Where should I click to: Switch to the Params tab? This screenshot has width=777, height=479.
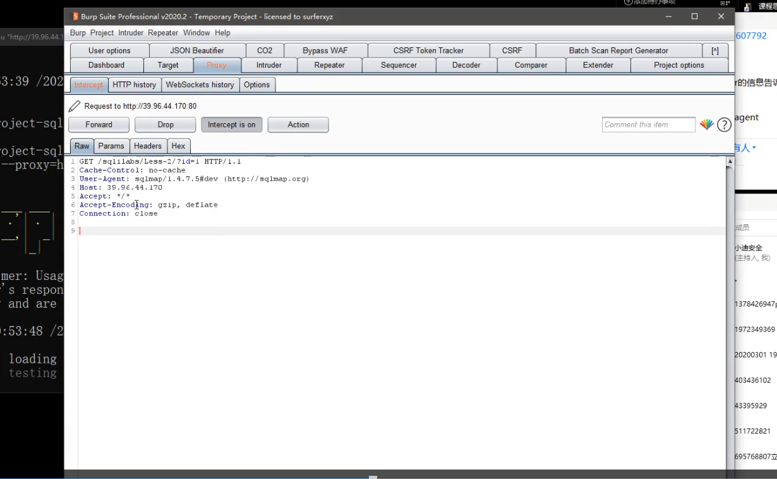(111, 146)
